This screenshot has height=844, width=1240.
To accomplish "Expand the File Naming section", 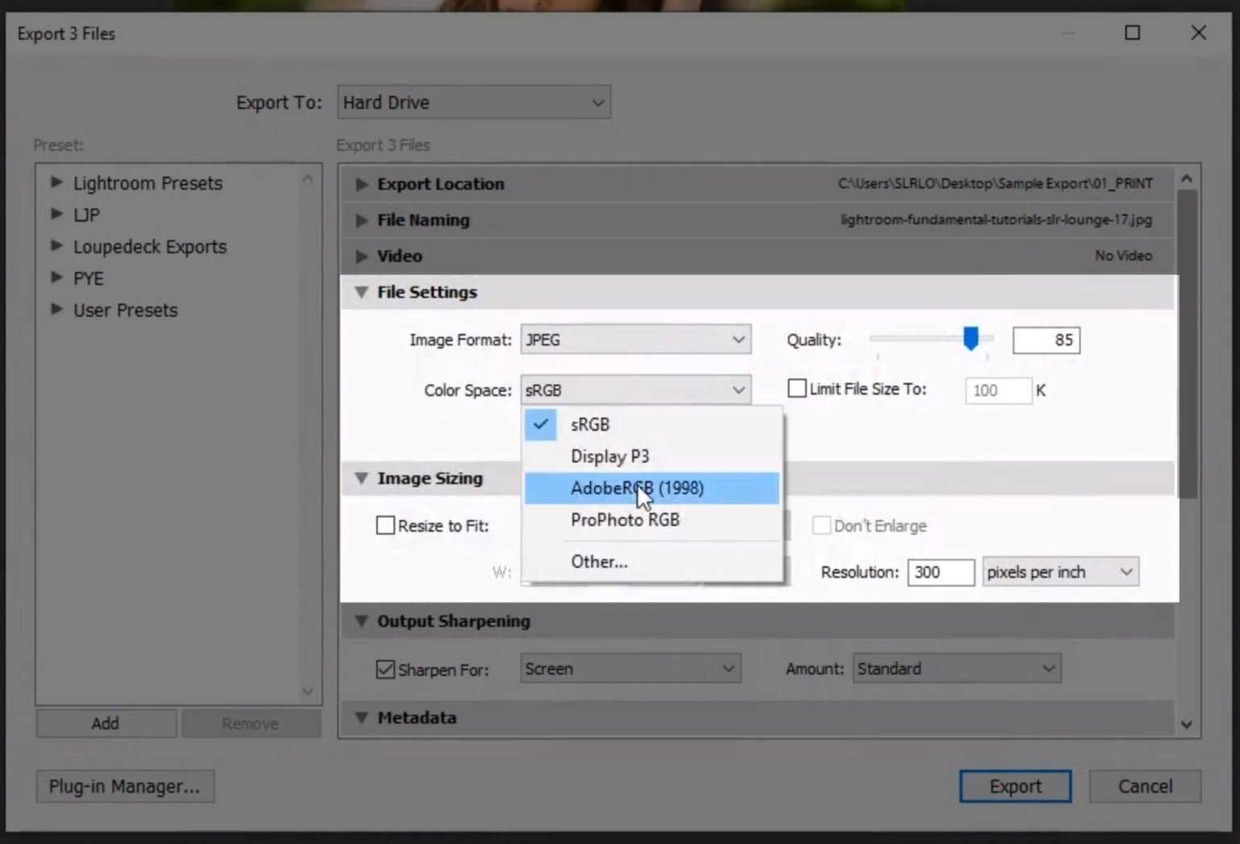I will click(361, 220).
